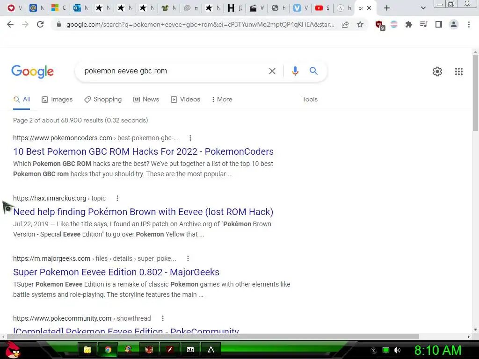Clear the search box with X
This screenshot has height=359, width=479.
tap(272, 71)
